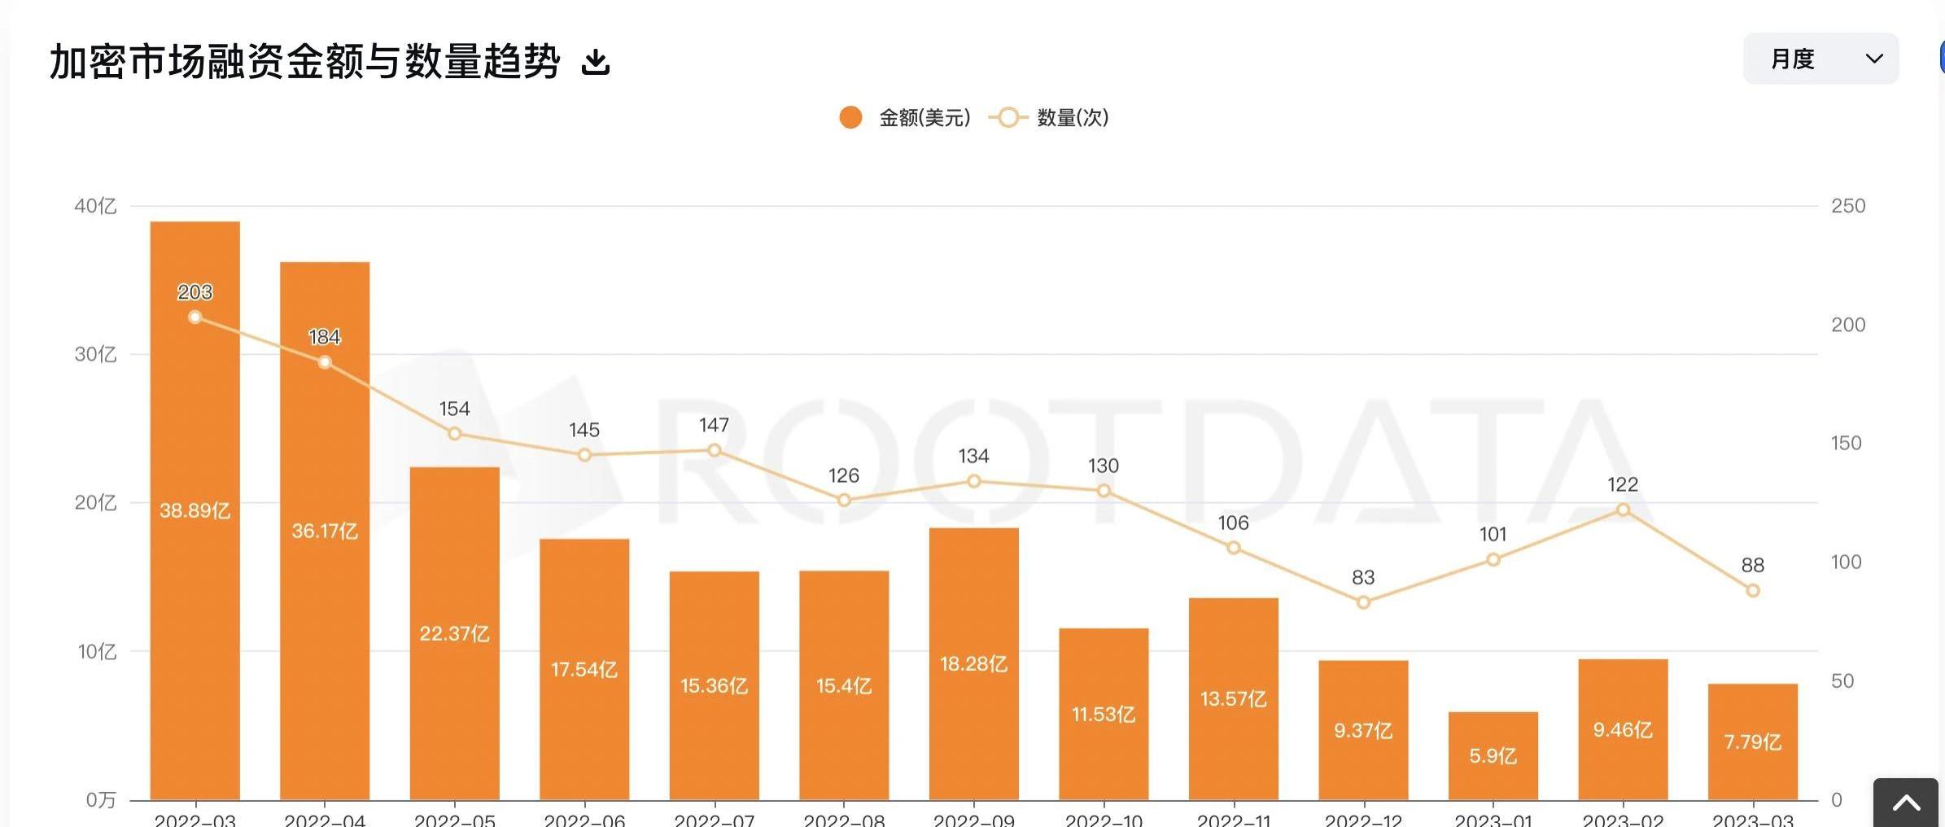The height and width of the screenshot is (827, 1945).
Task: Click the hollow circle marker for 数量(次) legend
Action: tap(1007, 118)
